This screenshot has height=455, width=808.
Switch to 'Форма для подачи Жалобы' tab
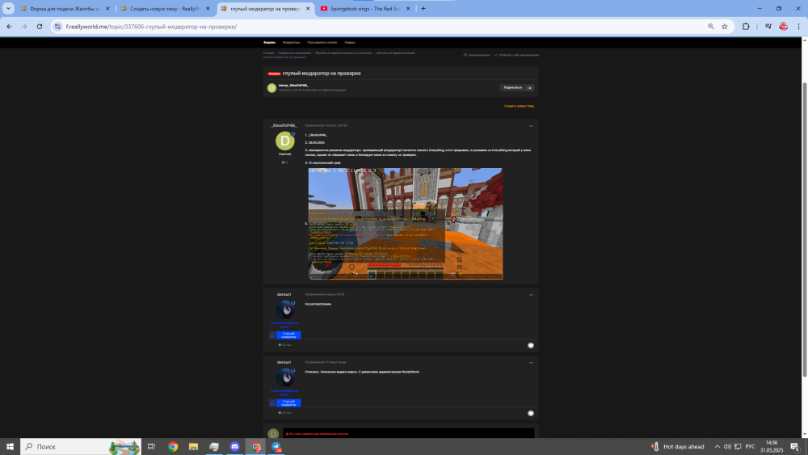[65, 9]
